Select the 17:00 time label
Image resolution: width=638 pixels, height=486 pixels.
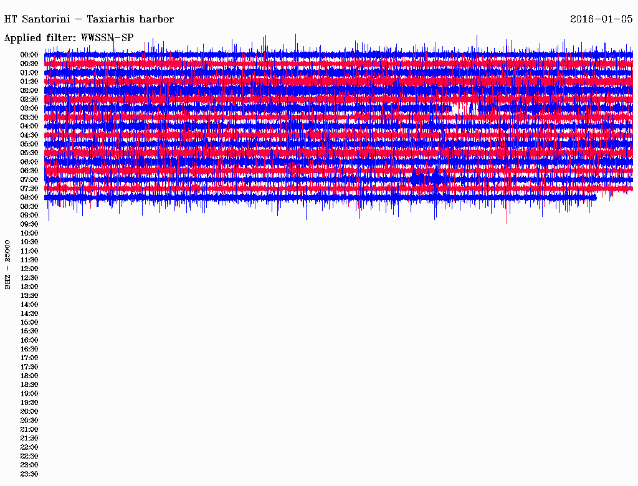pos(29,358)
